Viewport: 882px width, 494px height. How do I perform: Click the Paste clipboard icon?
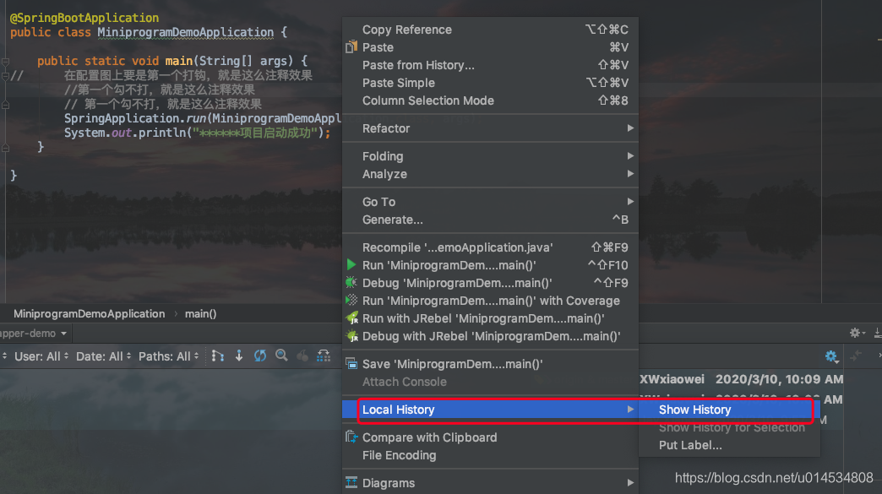[x=351, y=46]
